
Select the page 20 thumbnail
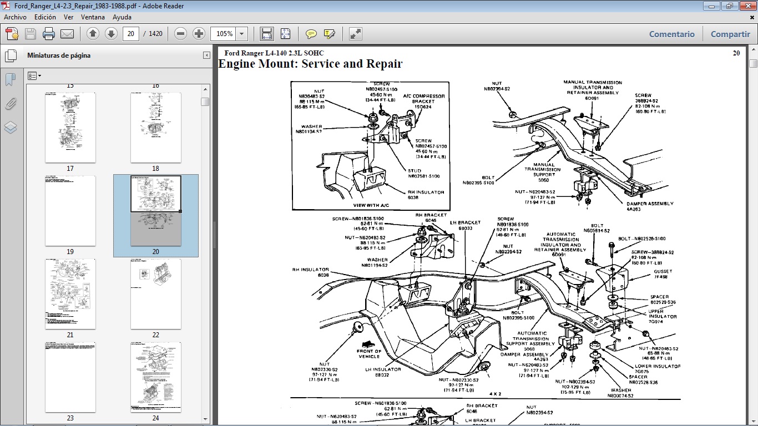point(155,211)
